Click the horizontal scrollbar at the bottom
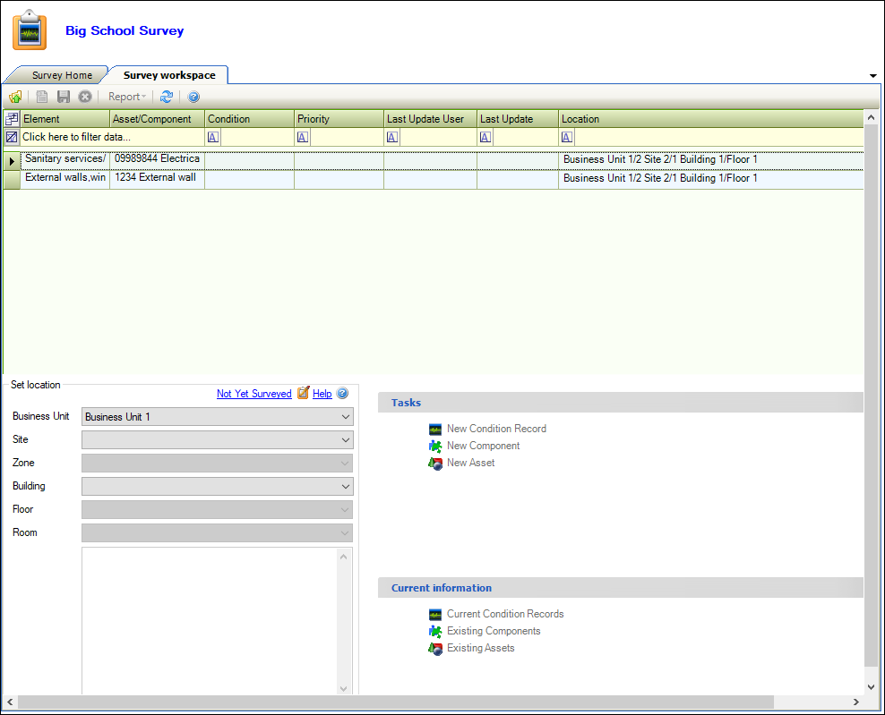This screenshot has width=885, height=715. (394, 702)
